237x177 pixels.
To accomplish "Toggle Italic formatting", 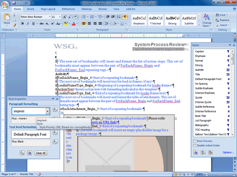I will (28, 24).
